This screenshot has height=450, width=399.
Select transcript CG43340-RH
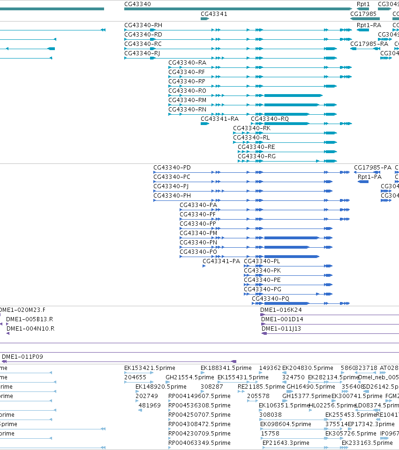143,25
